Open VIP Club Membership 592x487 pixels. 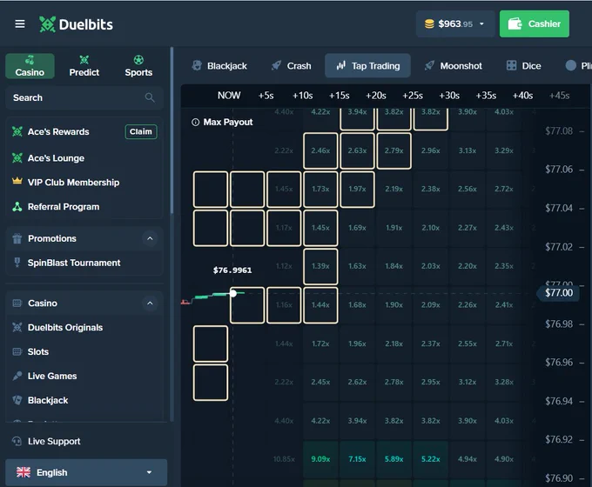click(73, 183)
